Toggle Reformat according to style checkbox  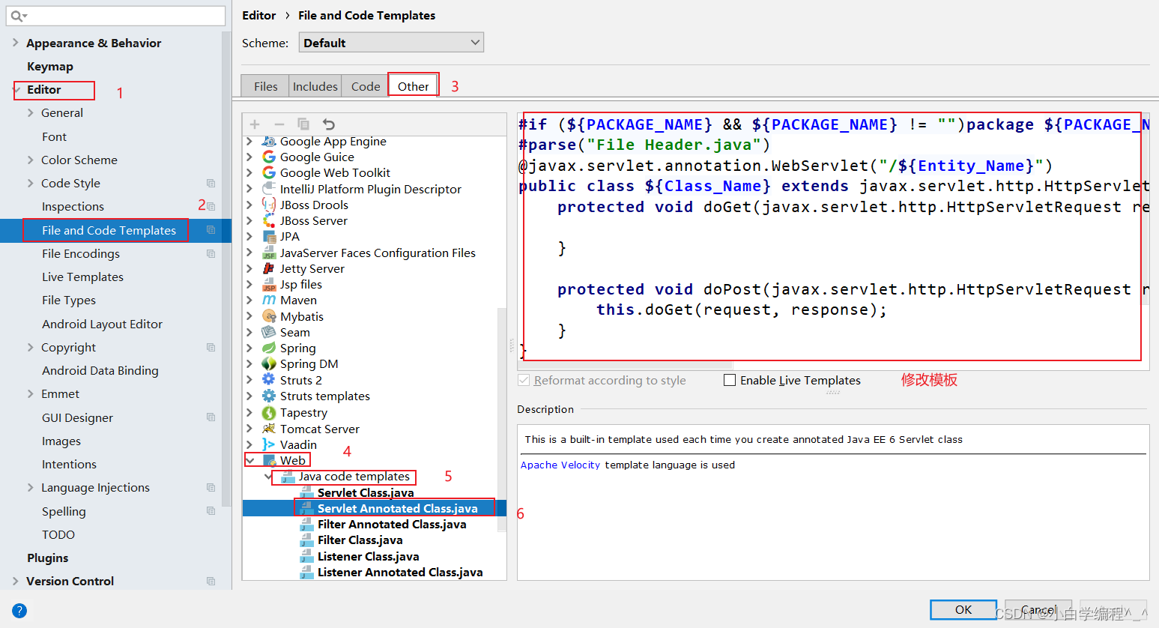524,380
